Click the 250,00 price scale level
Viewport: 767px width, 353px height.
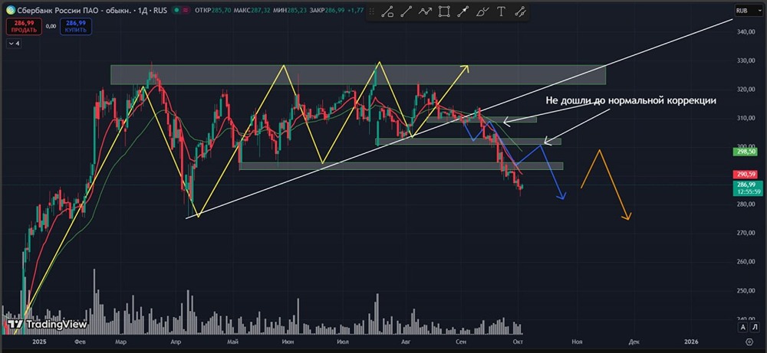[x=747, y=290]
